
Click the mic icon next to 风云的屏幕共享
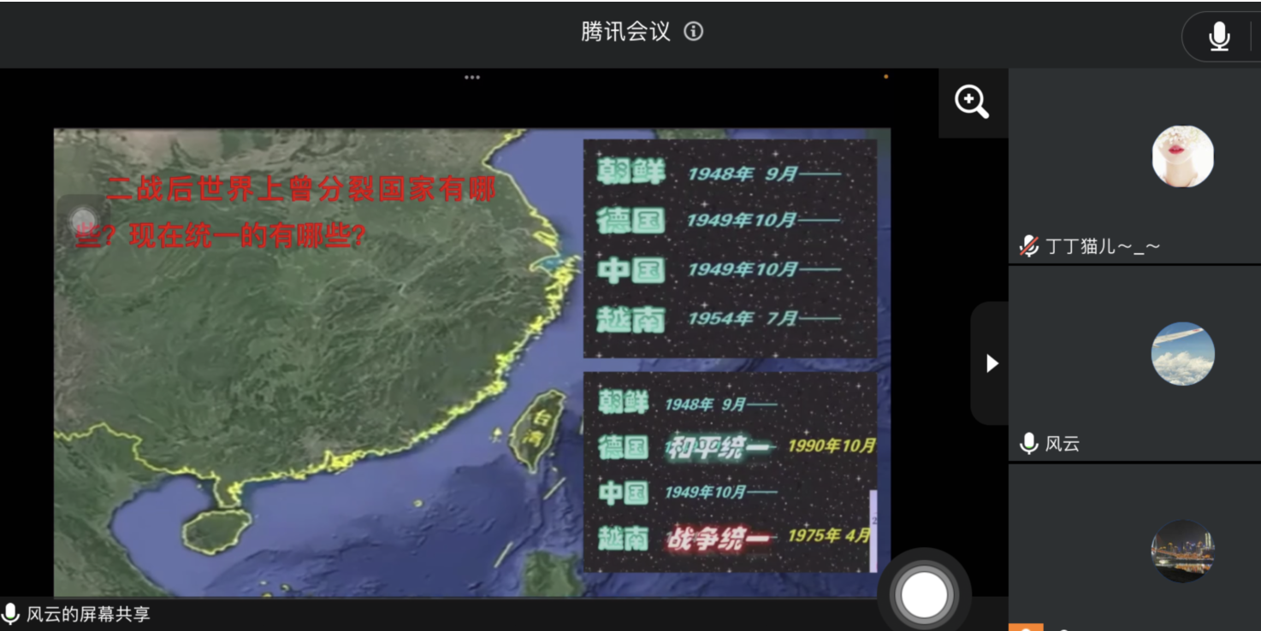[x=11, y=614]
